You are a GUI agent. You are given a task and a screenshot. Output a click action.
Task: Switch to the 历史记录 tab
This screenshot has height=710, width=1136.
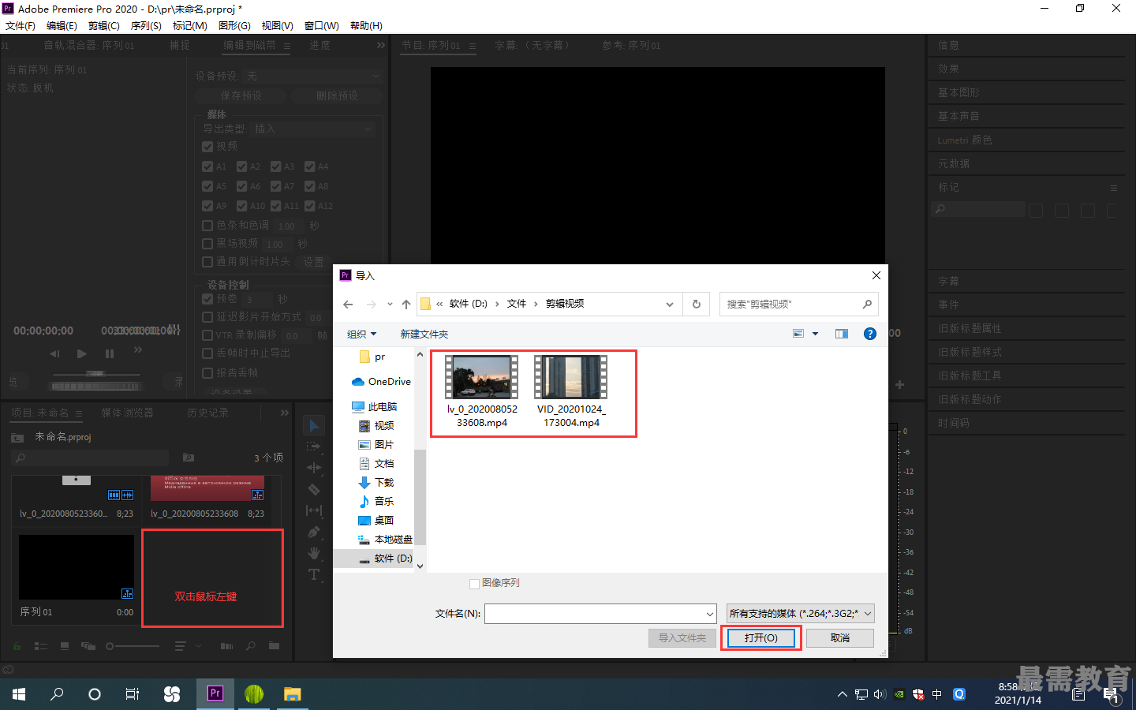click(x=208, y=413)
